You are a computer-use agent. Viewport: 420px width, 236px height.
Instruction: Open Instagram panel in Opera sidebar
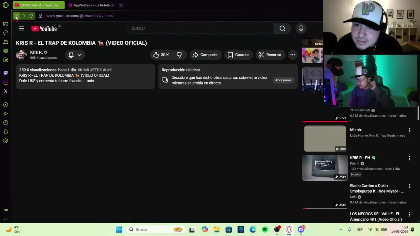point(6,82)
